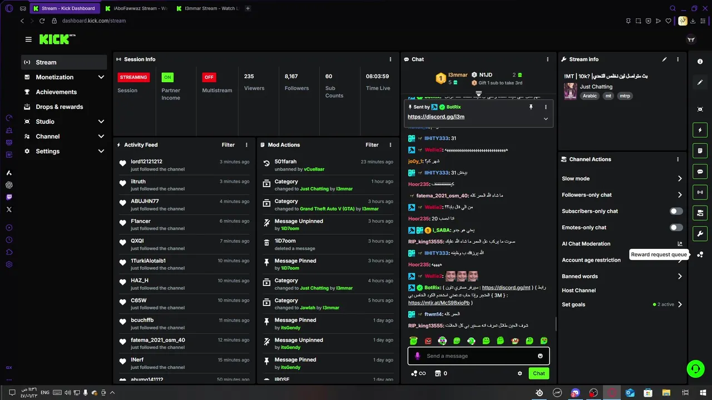
Task: Collapse the chat leaderboard header arrow
Action: [478, 93]
